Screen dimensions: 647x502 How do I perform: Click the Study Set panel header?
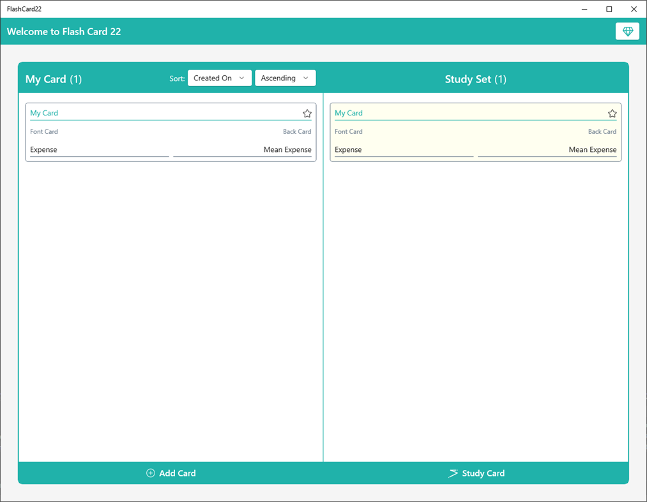[x=476, y=79]
